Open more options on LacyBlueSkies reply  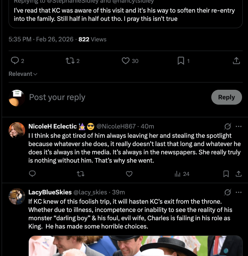click(238, 192)
